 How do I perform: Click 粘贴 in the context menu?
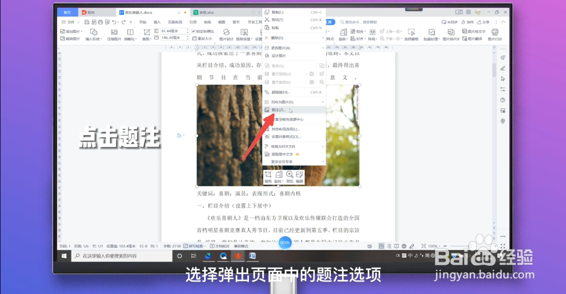(x=294, y=28)
